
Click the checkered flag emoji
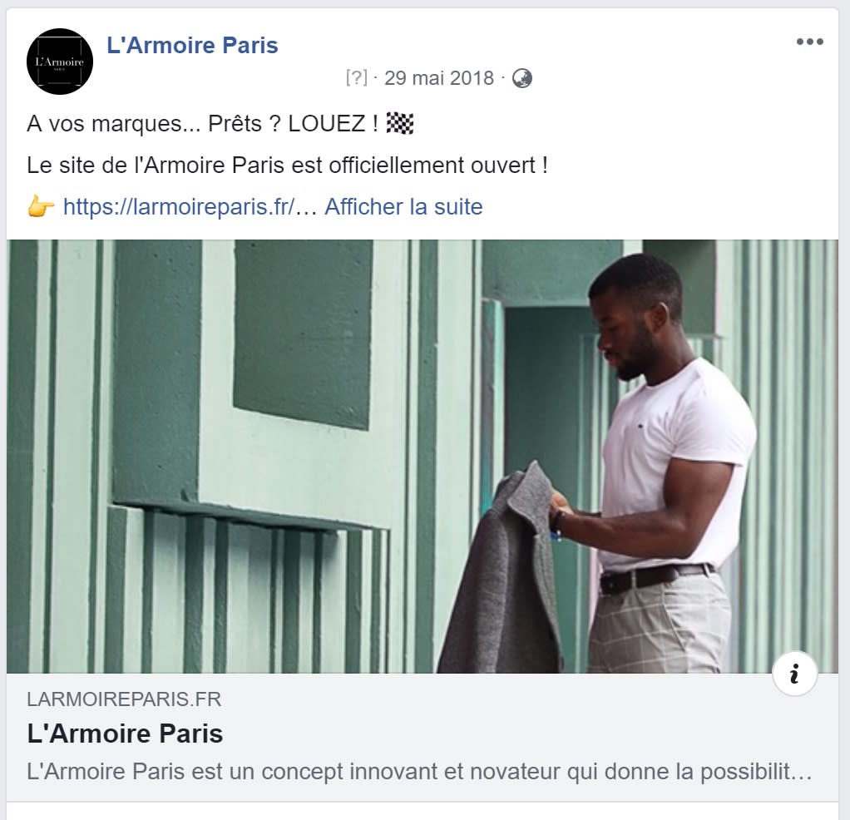(400, 124)
